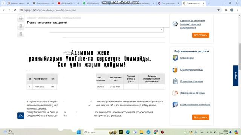Click the address bar URL

50,10
